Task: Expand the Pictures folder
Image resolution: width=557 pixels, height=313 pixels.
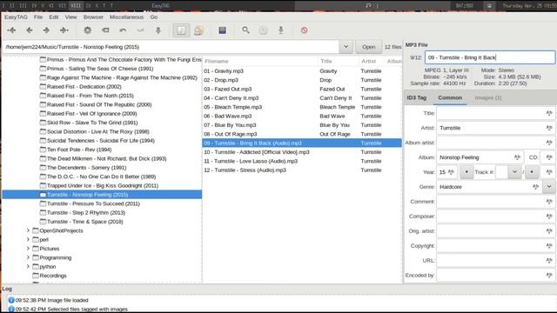Action: tap(28, 249)
